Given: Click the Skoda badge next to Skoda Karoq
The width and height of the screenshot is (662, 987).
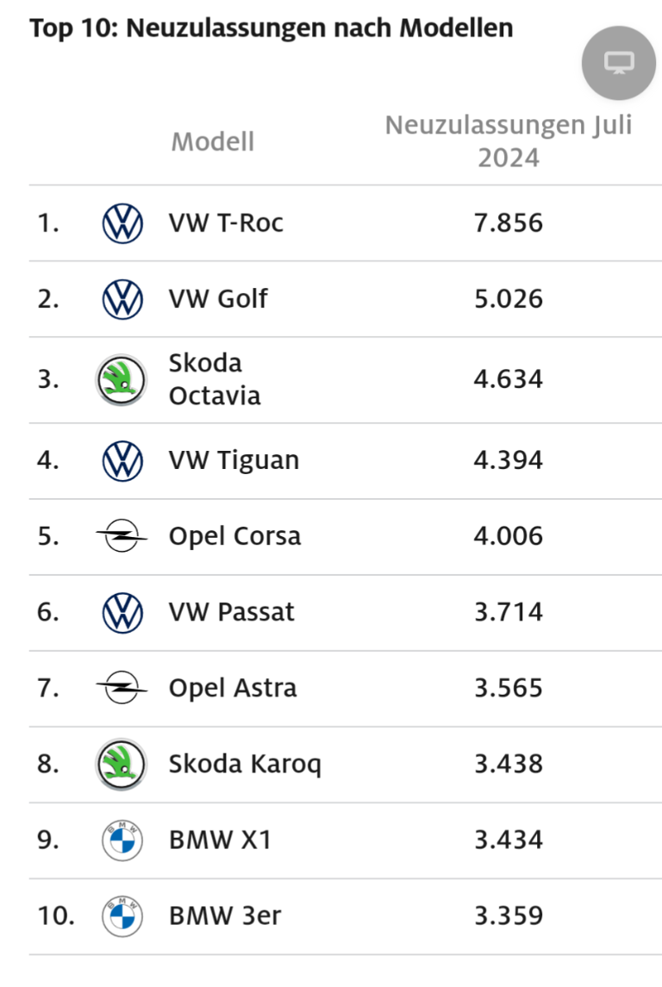Looking at the screenshot, I should click(x=122, y=763).
